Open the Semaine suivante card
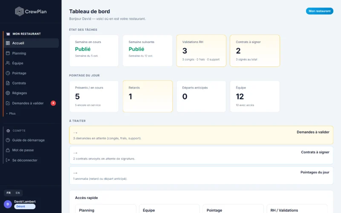Viewport: 341px width, 213px height. 147,51
